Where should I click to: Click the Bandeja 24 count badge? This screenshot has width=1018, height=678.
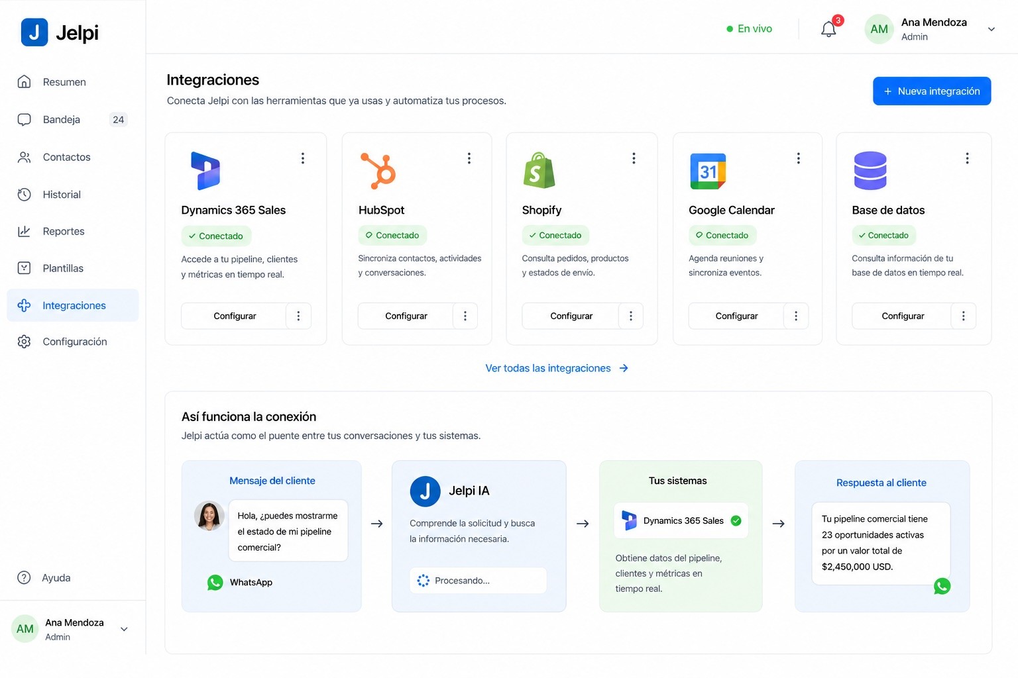118,120
